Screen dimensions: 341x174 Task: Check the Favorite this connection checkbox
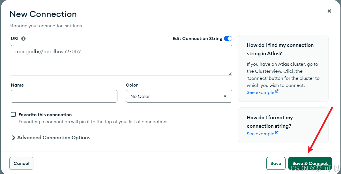13,114
